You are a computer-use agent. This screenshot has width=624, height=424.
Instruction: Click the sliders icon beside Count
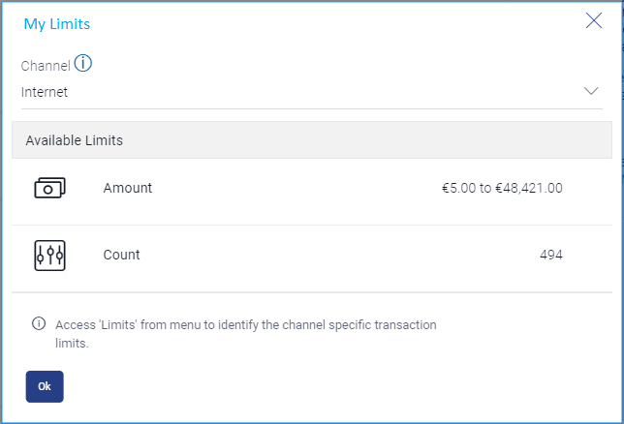[49, 256]
